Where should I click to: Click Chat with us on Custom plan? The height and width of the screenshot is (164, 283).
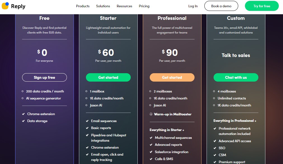click(236, 77)
